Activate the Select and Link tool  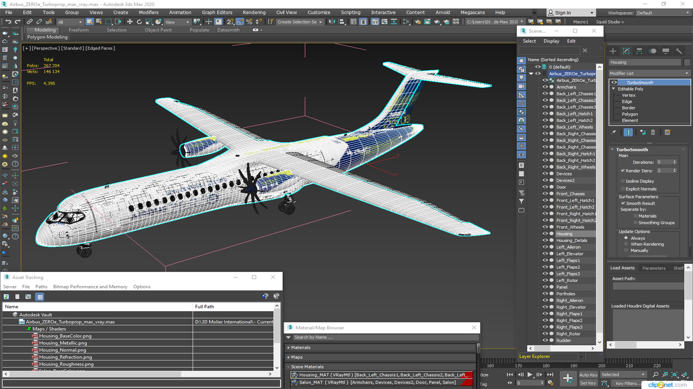pyautogui.click(x=30, y=22)
